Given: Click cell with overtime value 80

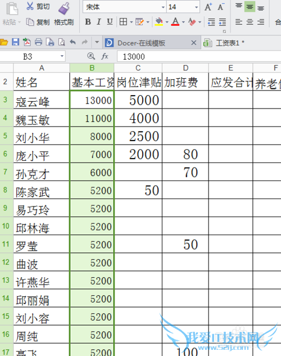Looking at the screenshot, I should pyautogui.click(x=185, y=154).
